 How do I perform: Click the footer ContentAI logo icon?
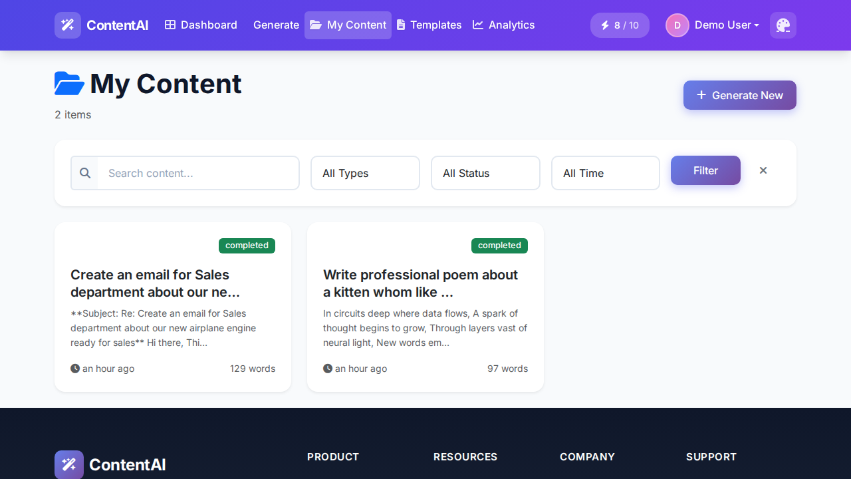point(69,464)
